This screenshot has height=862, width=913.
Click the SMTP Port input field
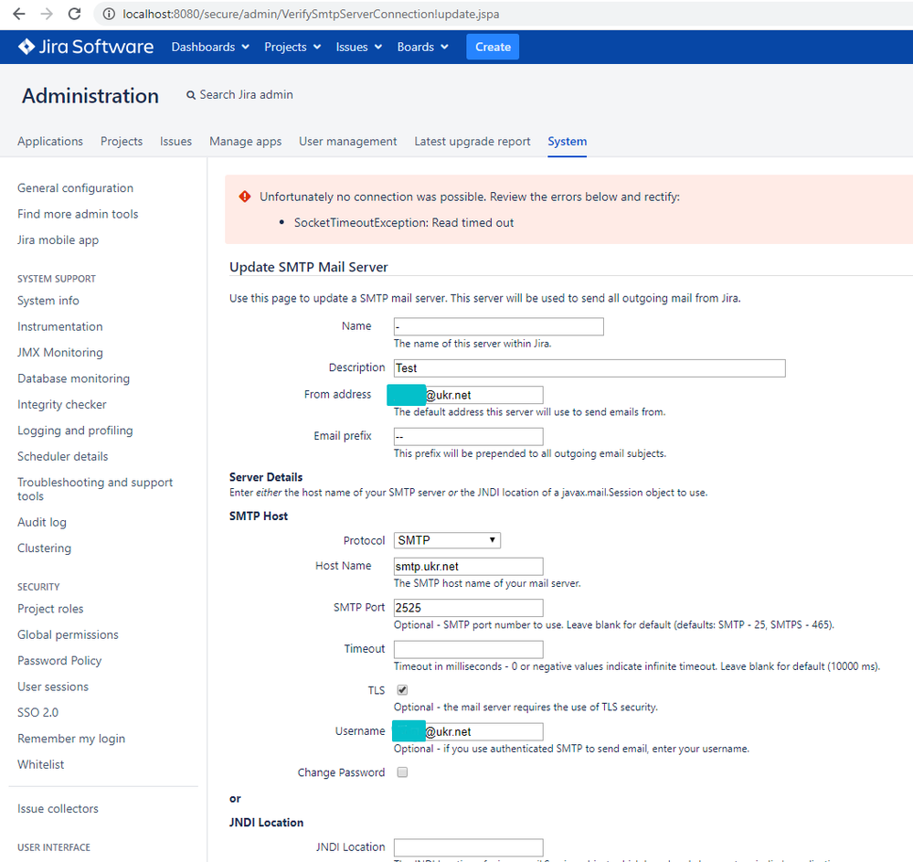(468, 607)
